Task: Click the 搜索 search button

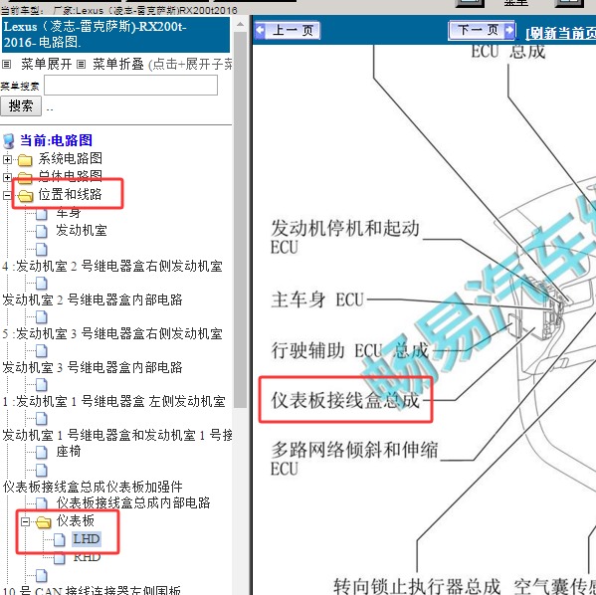Action: tap(21, 105)
